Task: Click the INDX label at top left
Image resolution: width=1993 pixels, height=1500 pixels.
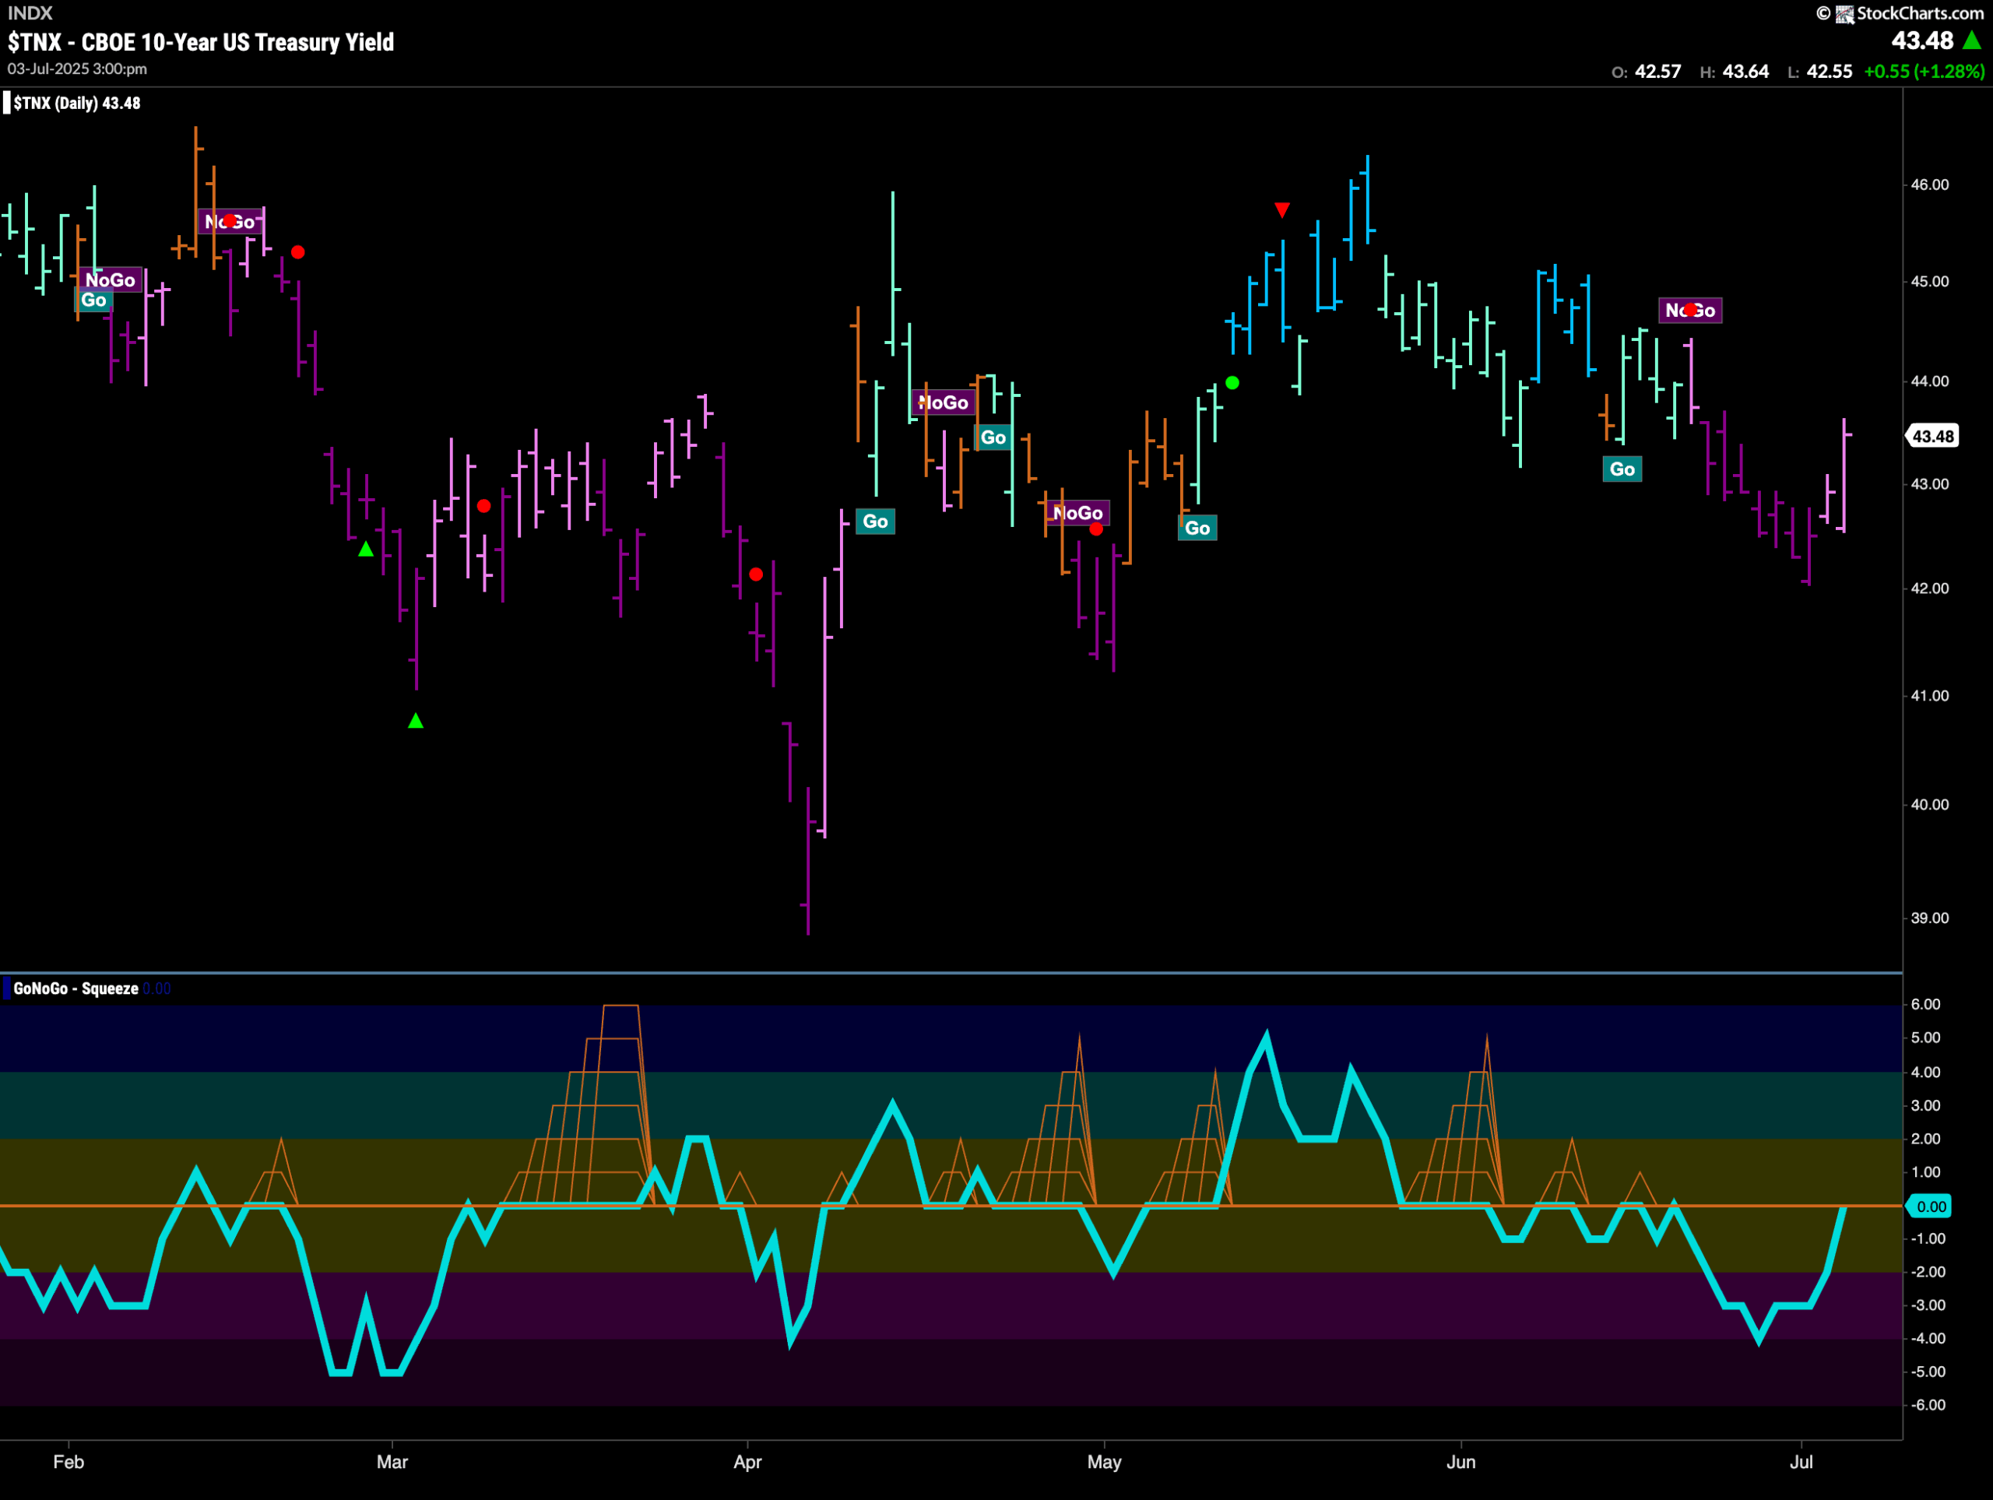Action: click(x=30, y=13)
